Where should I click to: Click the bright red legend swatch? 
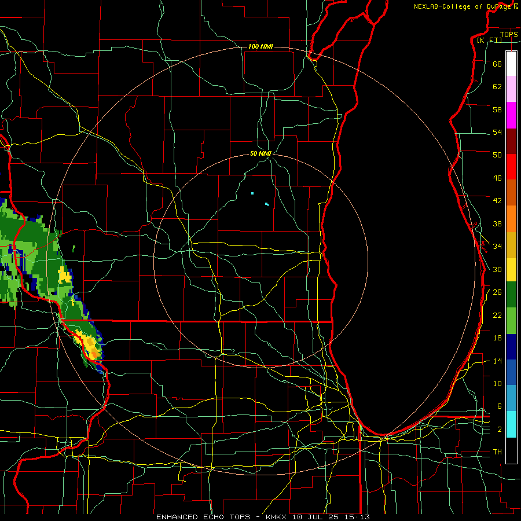click(x=511, y=167)
